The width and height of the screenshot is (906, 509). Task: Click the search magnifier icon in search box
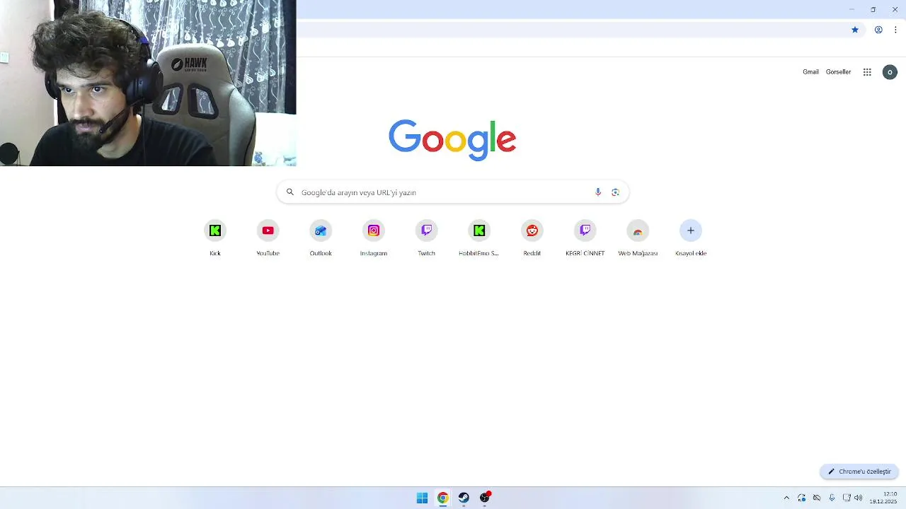point(289,192)
